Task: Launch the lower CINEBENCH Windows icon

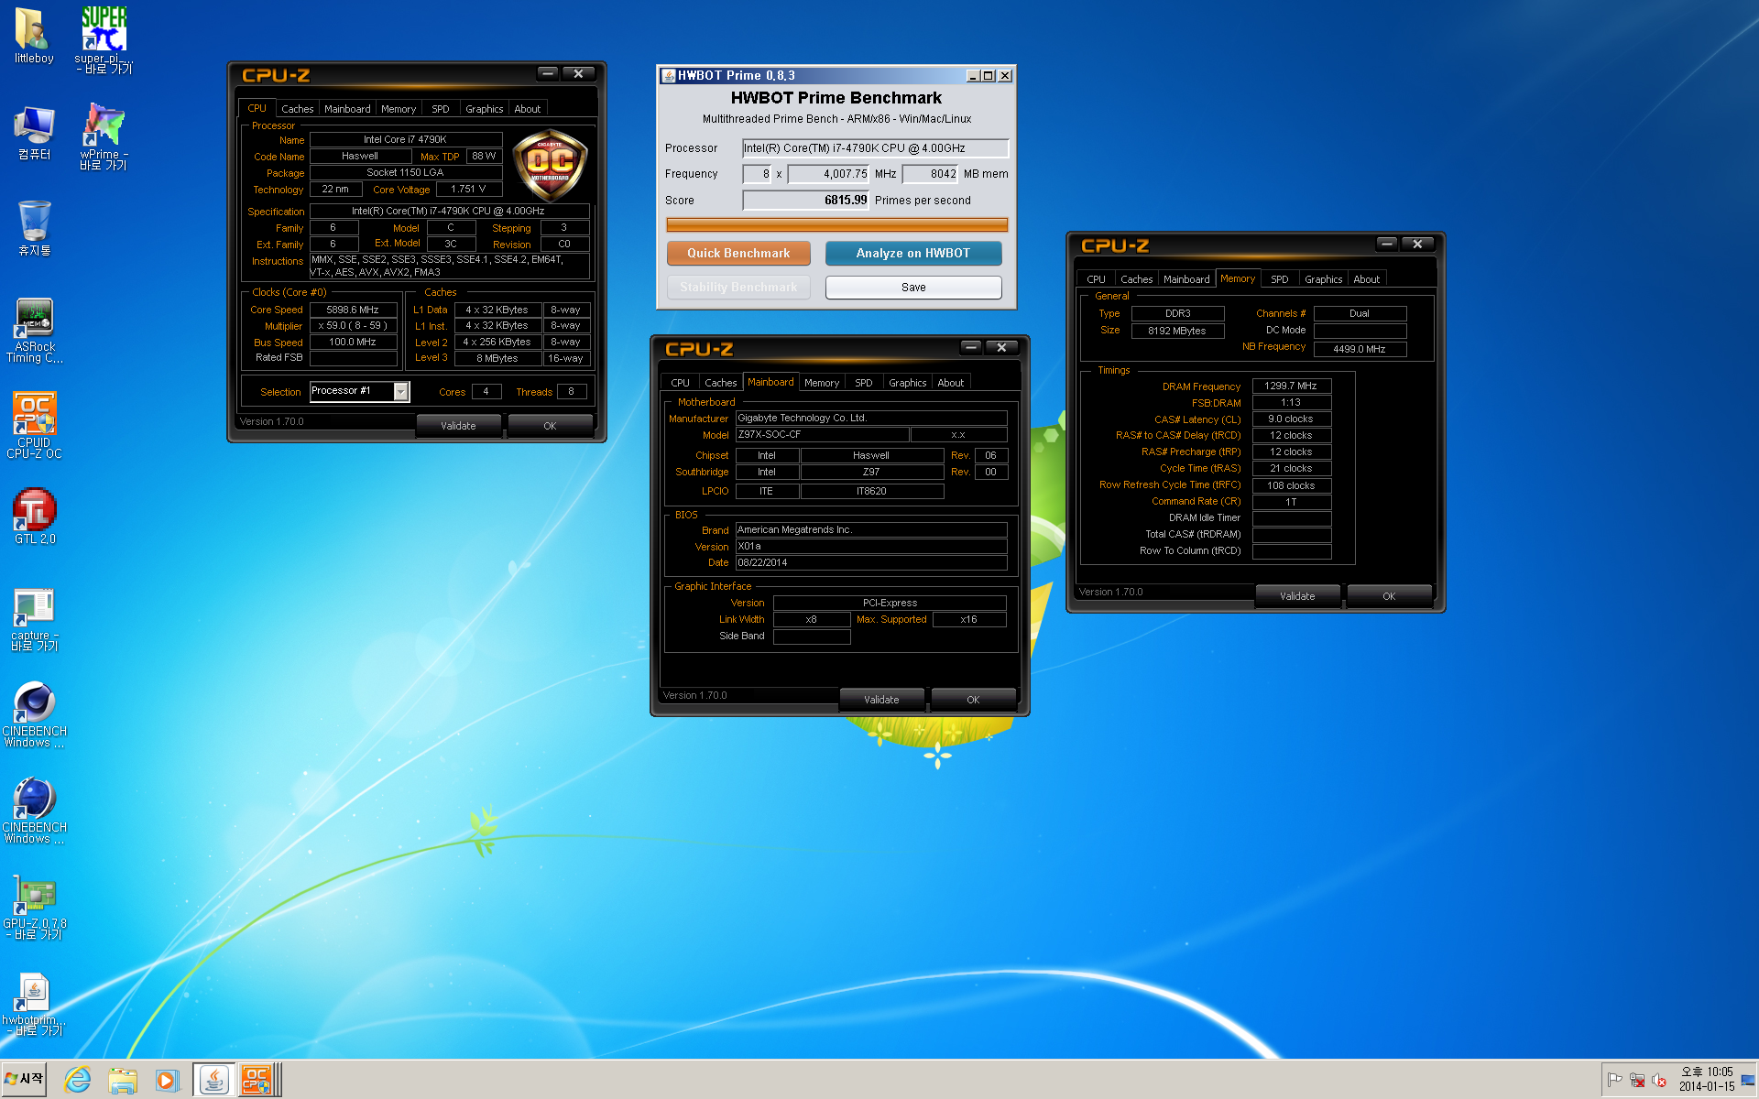Action: (x=35, y=811)
